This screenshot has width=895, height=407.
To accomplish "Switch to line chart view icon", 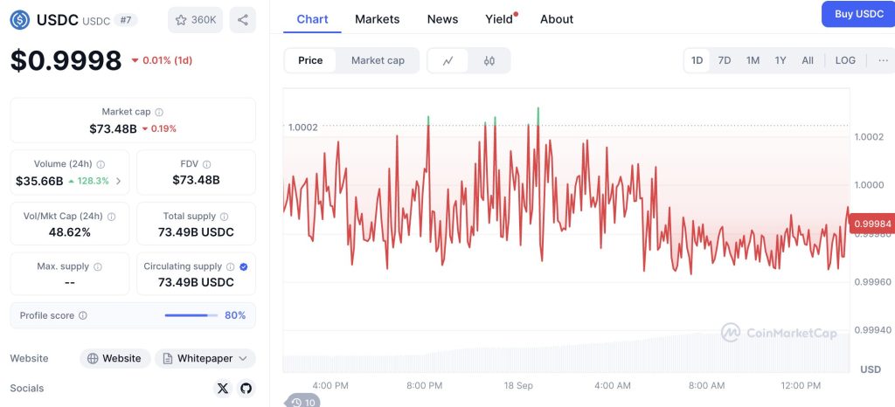I will click(448, 60).
